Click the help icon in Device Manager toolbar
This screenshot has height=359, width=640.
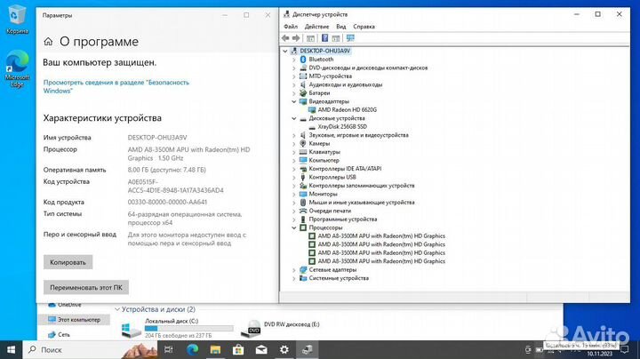tap(325, 38)
